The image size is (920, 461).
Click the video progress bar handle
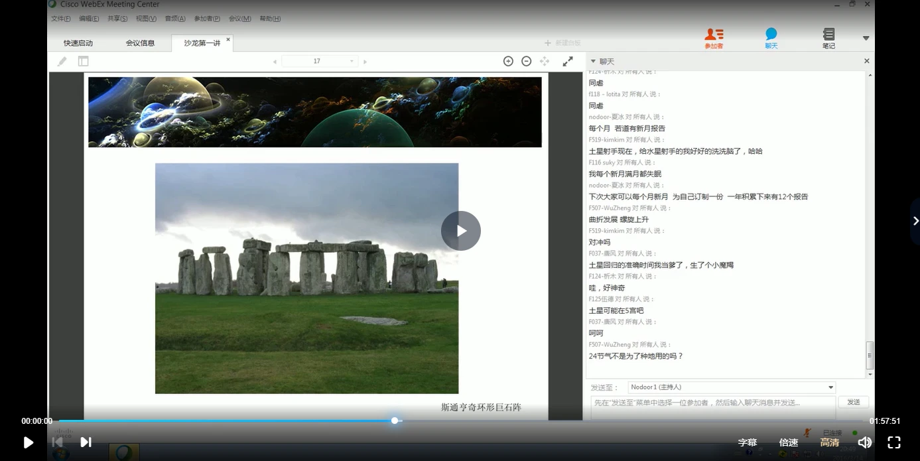point(395,421)
